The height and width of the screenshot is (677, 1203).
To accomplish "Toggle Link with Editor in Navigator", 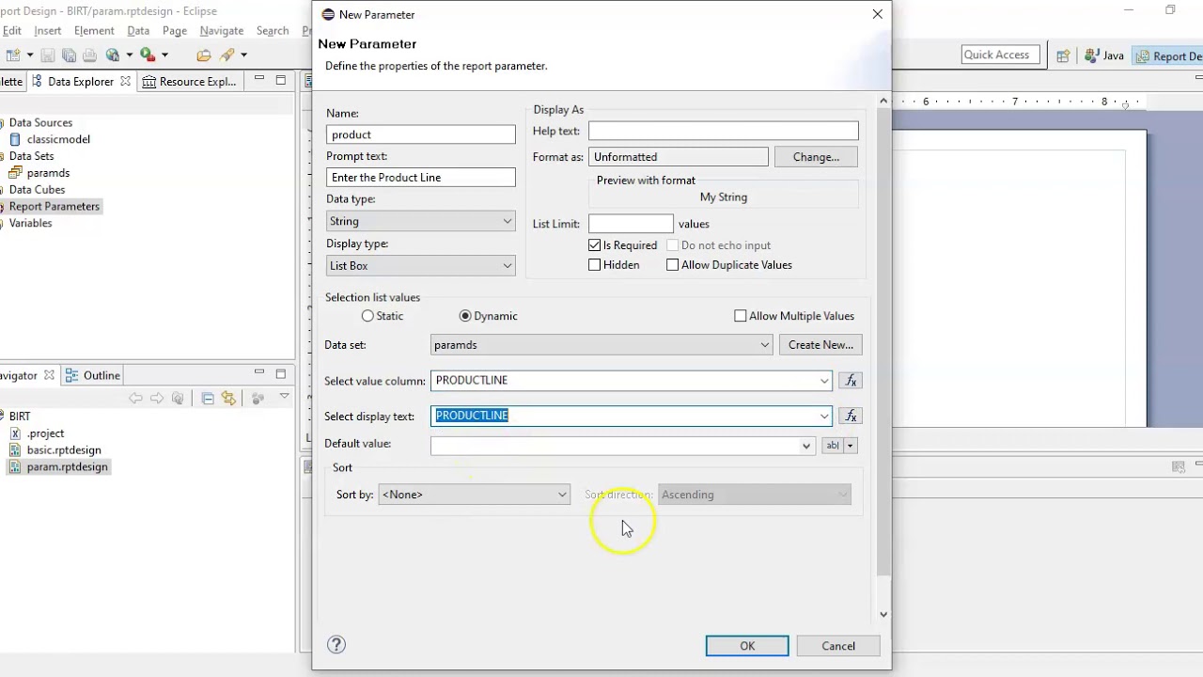I will pyautogui.click(x=228, y=399).
